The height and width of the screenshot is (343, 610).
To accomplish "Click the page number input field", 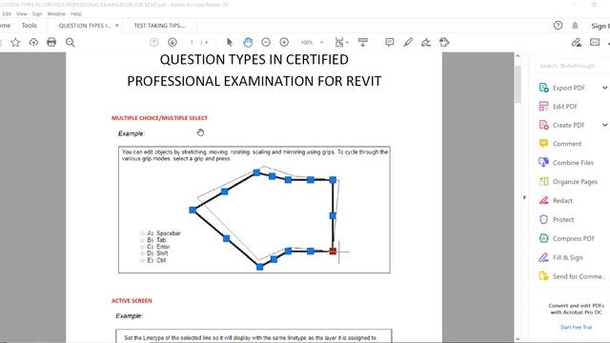I will (192, 42).
